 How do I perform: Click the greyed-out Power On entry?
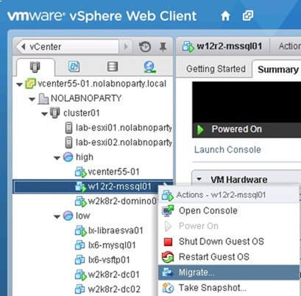pos(229,226)
